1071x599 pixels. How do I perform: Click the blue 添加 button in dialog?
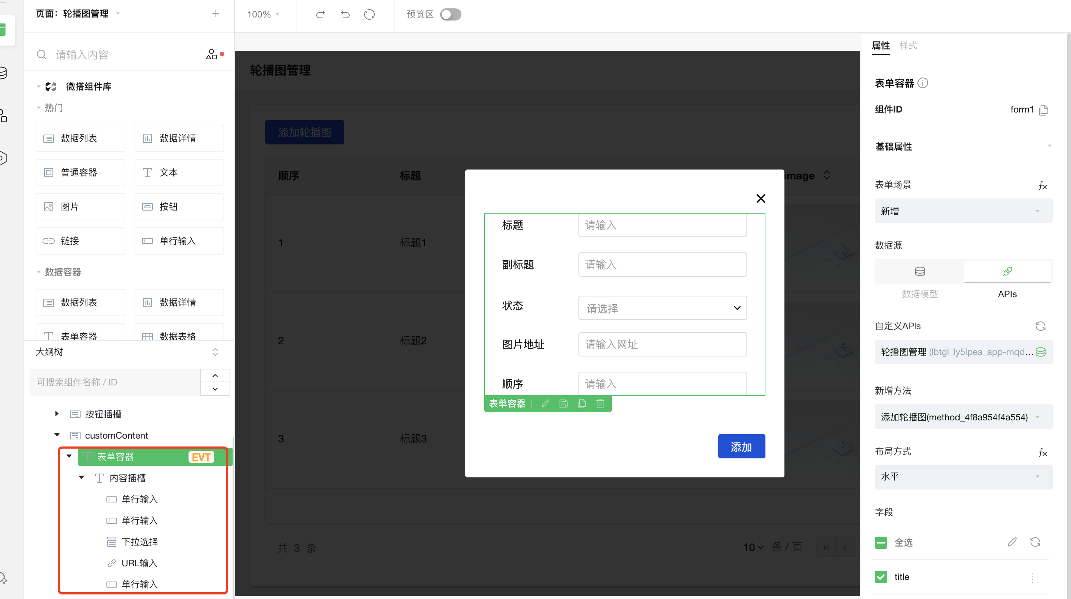click(741, 447)
